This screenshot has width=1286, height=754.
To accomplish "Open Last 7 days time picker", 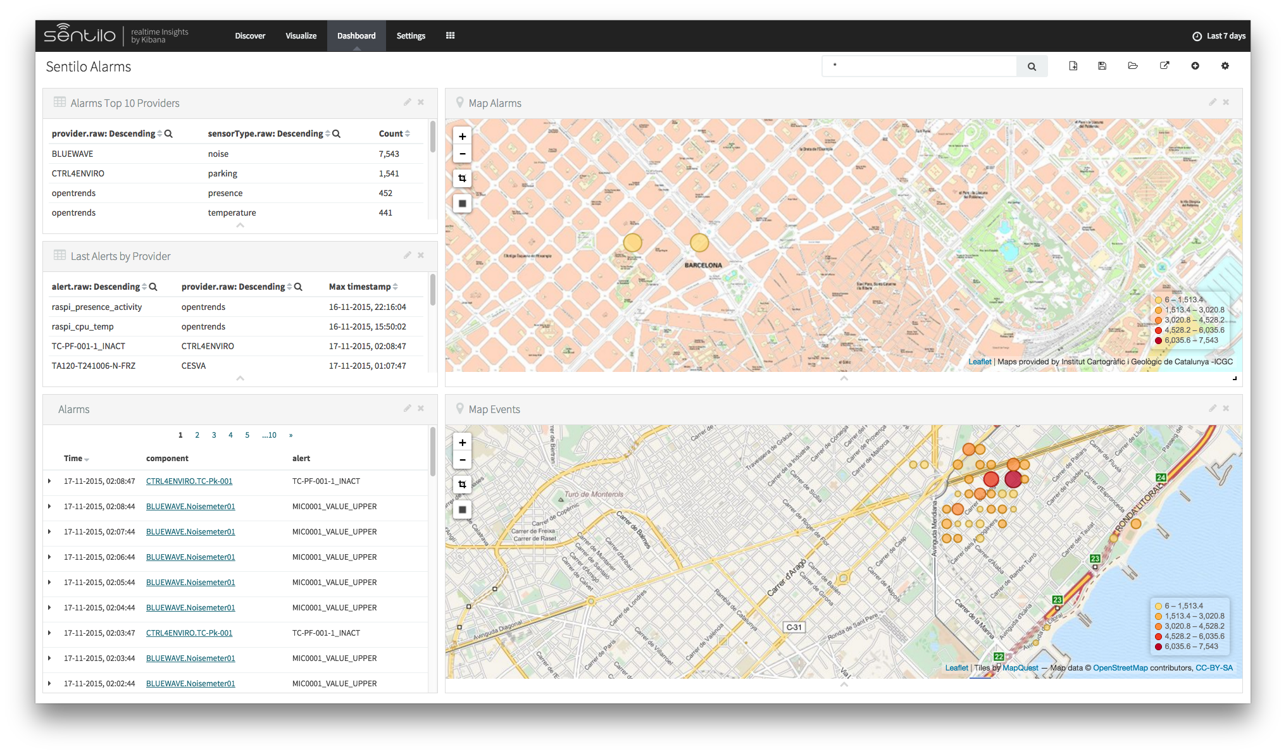I will (1219, 36).
